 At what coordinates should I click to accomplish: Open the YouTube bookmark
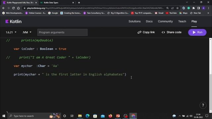click(171, 13)
